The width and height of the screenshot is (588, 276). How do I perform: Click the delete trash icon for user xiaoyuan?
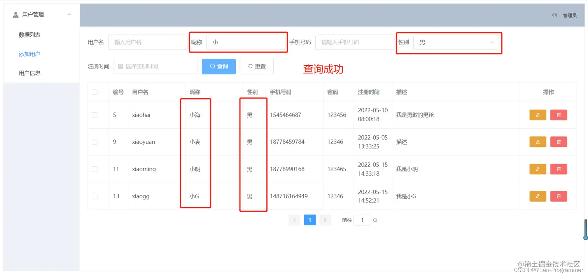[x=558, y=141]
